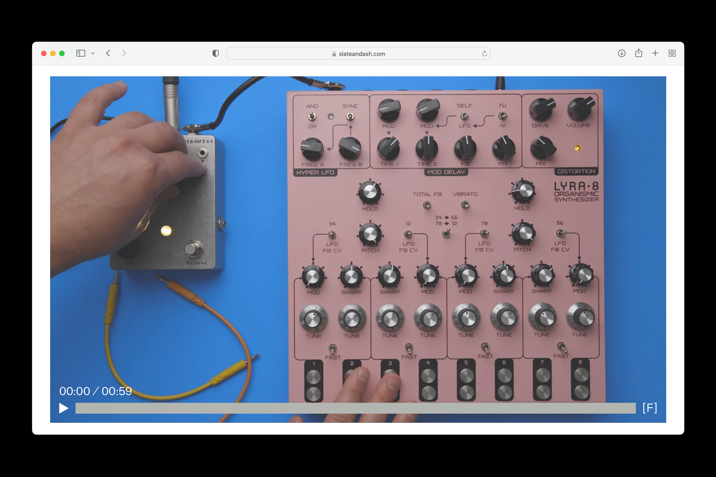Open the privacy report shield icon
This screenshot has height=477, width=716.
[x=216, y=53]
